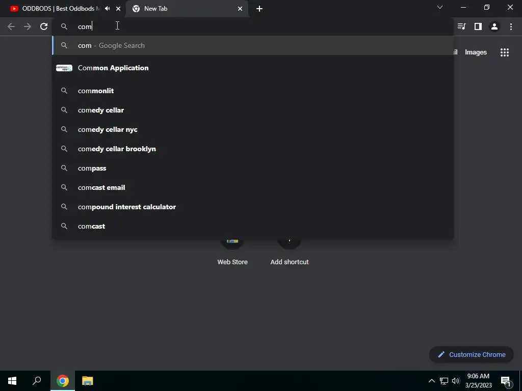Open the taskbar search icon
The width and height of the screenshot is (522, 391).
click(37, 381)
